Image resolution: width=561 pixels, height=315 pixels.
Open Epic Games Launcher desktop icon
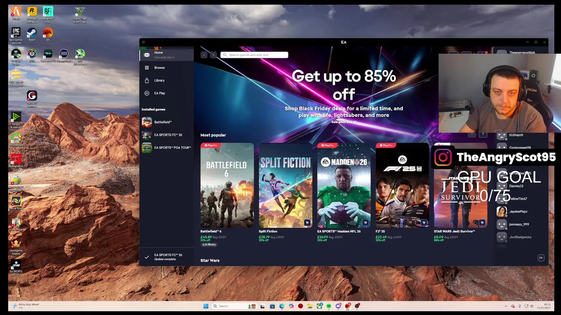(16, 36)
